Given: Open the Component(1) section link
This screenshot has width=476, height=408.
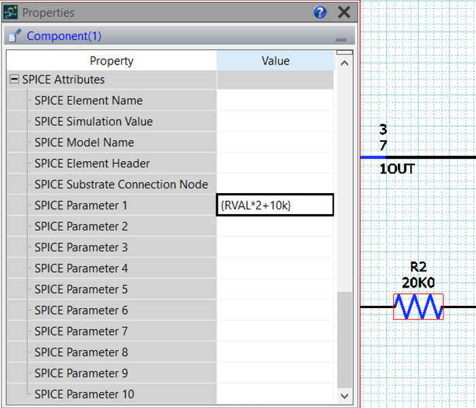Looking at the screenshot, I should pyautogui.click(x=64, y=36).
